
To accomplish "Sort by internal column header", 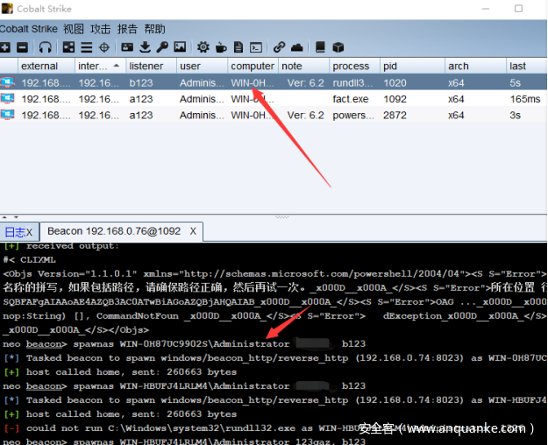I will pyautogui.click(x=100, y=66).
